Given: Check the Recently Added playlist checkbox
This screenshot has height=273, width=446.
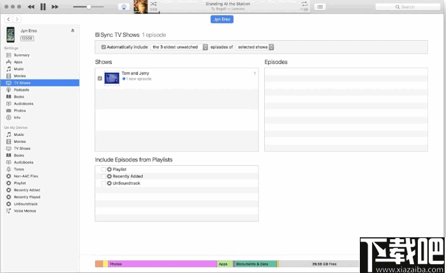Looking at the screenshot, I should click(103, 176).
